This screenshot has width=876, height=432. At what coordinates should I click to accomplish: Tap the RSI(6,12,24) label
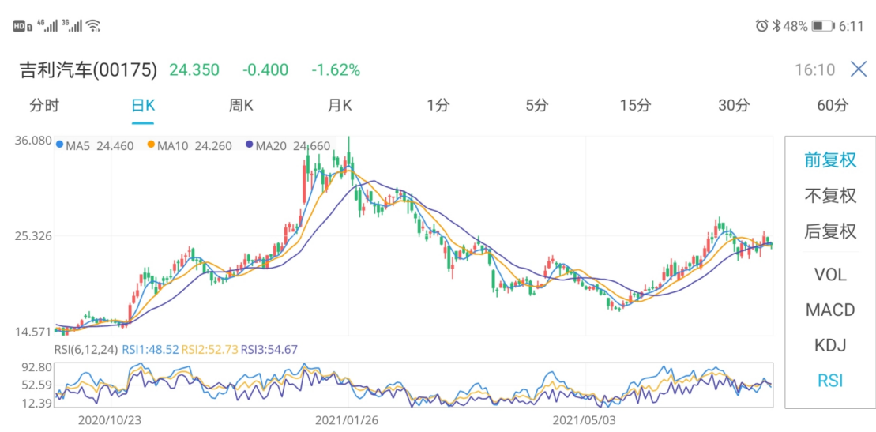tap(86, 350)
